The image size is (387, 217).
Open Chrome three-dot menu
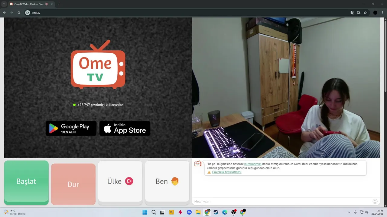click(x=382, y=13)
